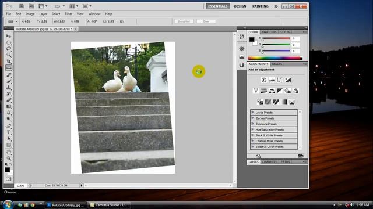Image resolution: width=373 pixels, height=209 pixels.
Task: Expand Exposure Presets list
Action: pyautogui.click(x=252, y=124)
